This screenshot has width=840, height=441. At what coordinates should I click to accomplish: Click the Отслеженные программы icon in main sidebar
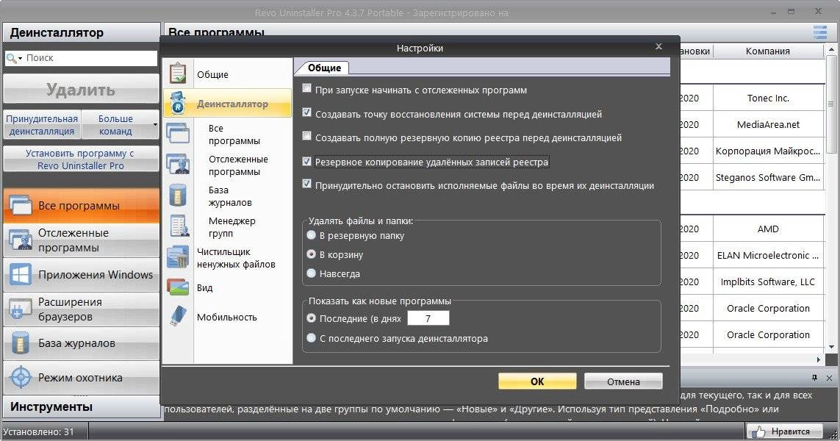point(21,240)
